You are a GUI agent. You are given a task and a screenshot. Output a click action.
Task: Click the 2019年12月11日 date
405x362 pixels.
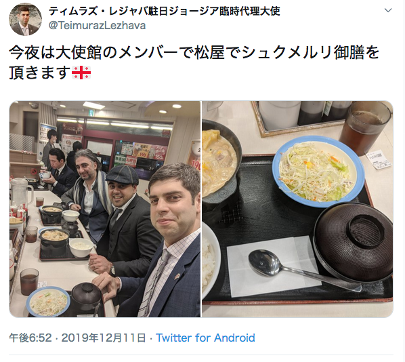[104, 338]
